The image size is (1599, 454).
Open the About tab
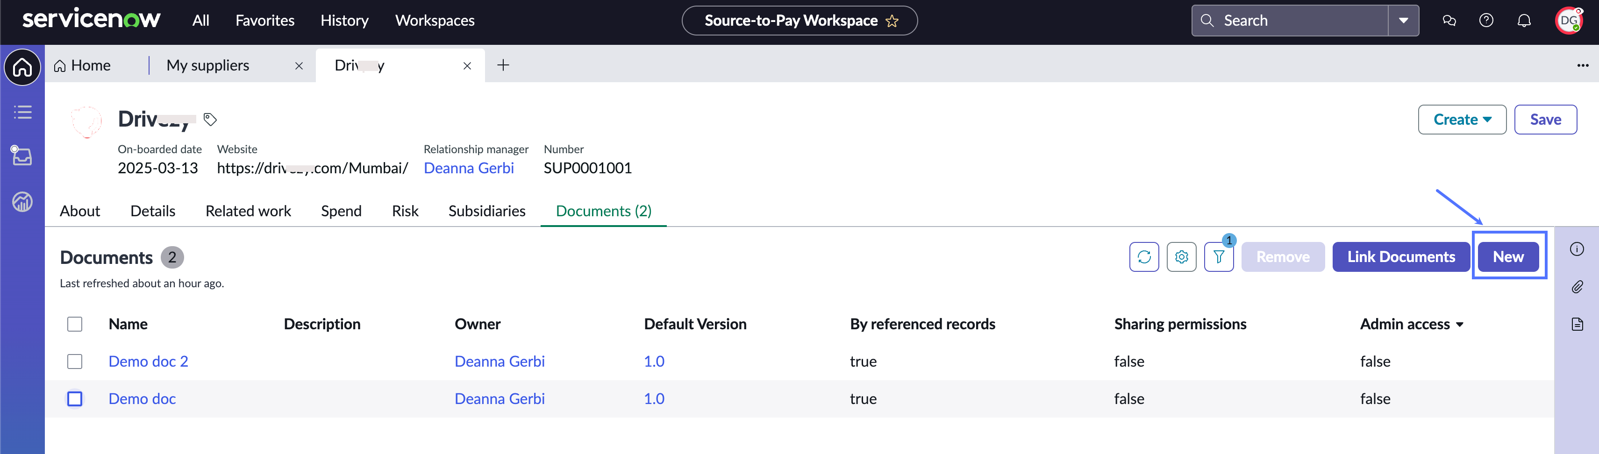pos(80,211)
